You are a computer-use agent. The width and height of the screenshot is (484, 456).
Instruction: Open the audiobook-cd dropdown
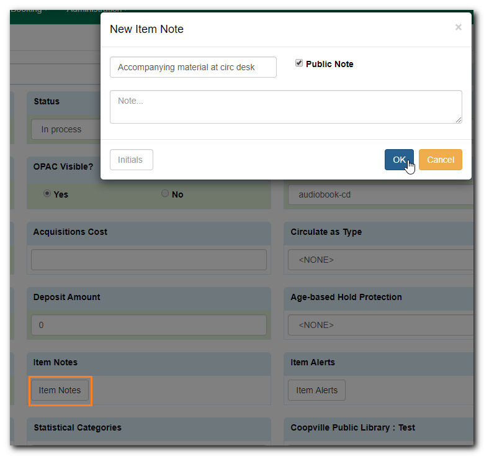click(x=380, y=194)
